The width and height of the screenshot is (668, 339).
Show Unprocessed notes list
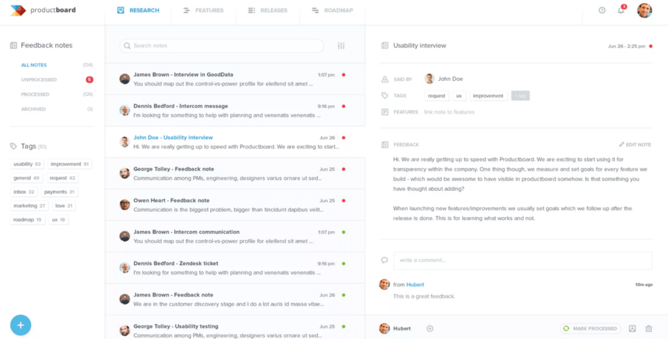39,80
